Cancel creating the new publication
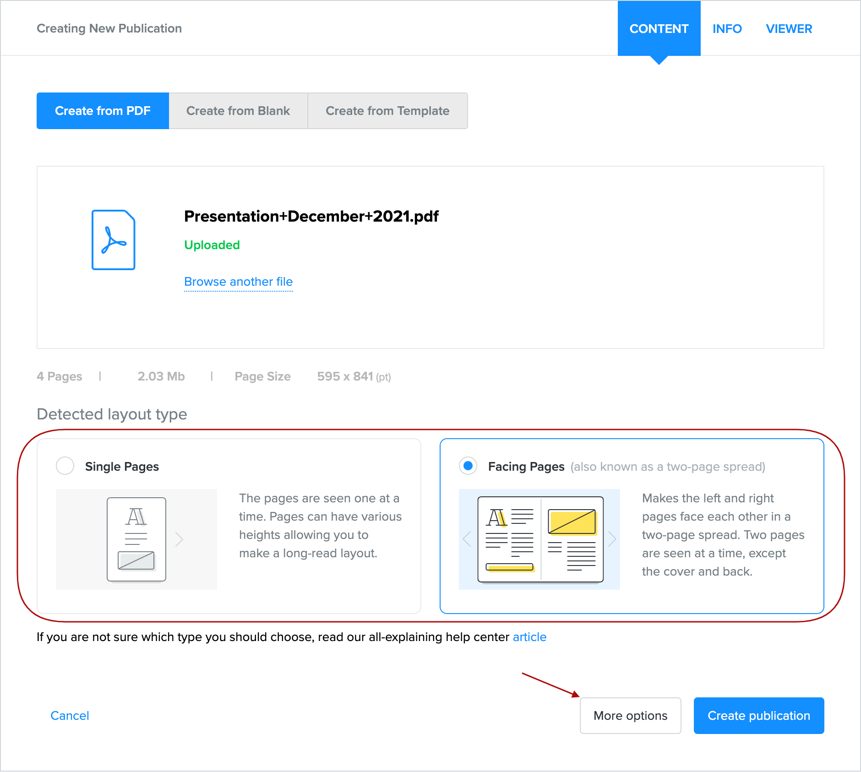This screenshot has height=772, width=861. click(x=70, y=716)
